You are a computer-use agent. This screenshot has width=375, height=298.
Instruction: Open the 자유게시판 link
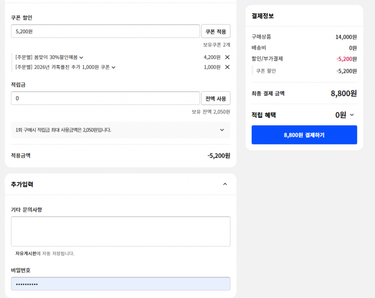coord(26,253)
